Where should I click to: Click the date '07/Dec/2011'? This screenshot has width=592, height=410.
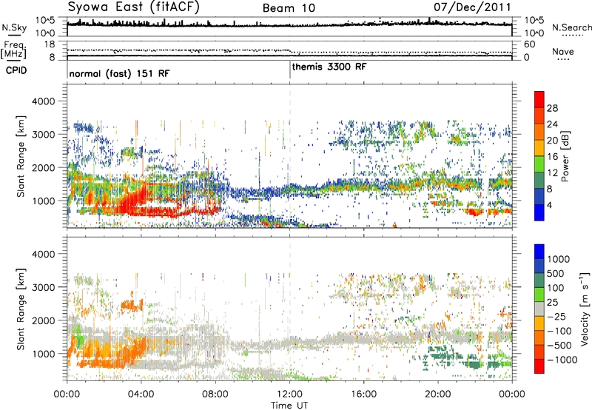tap(472, 7)
